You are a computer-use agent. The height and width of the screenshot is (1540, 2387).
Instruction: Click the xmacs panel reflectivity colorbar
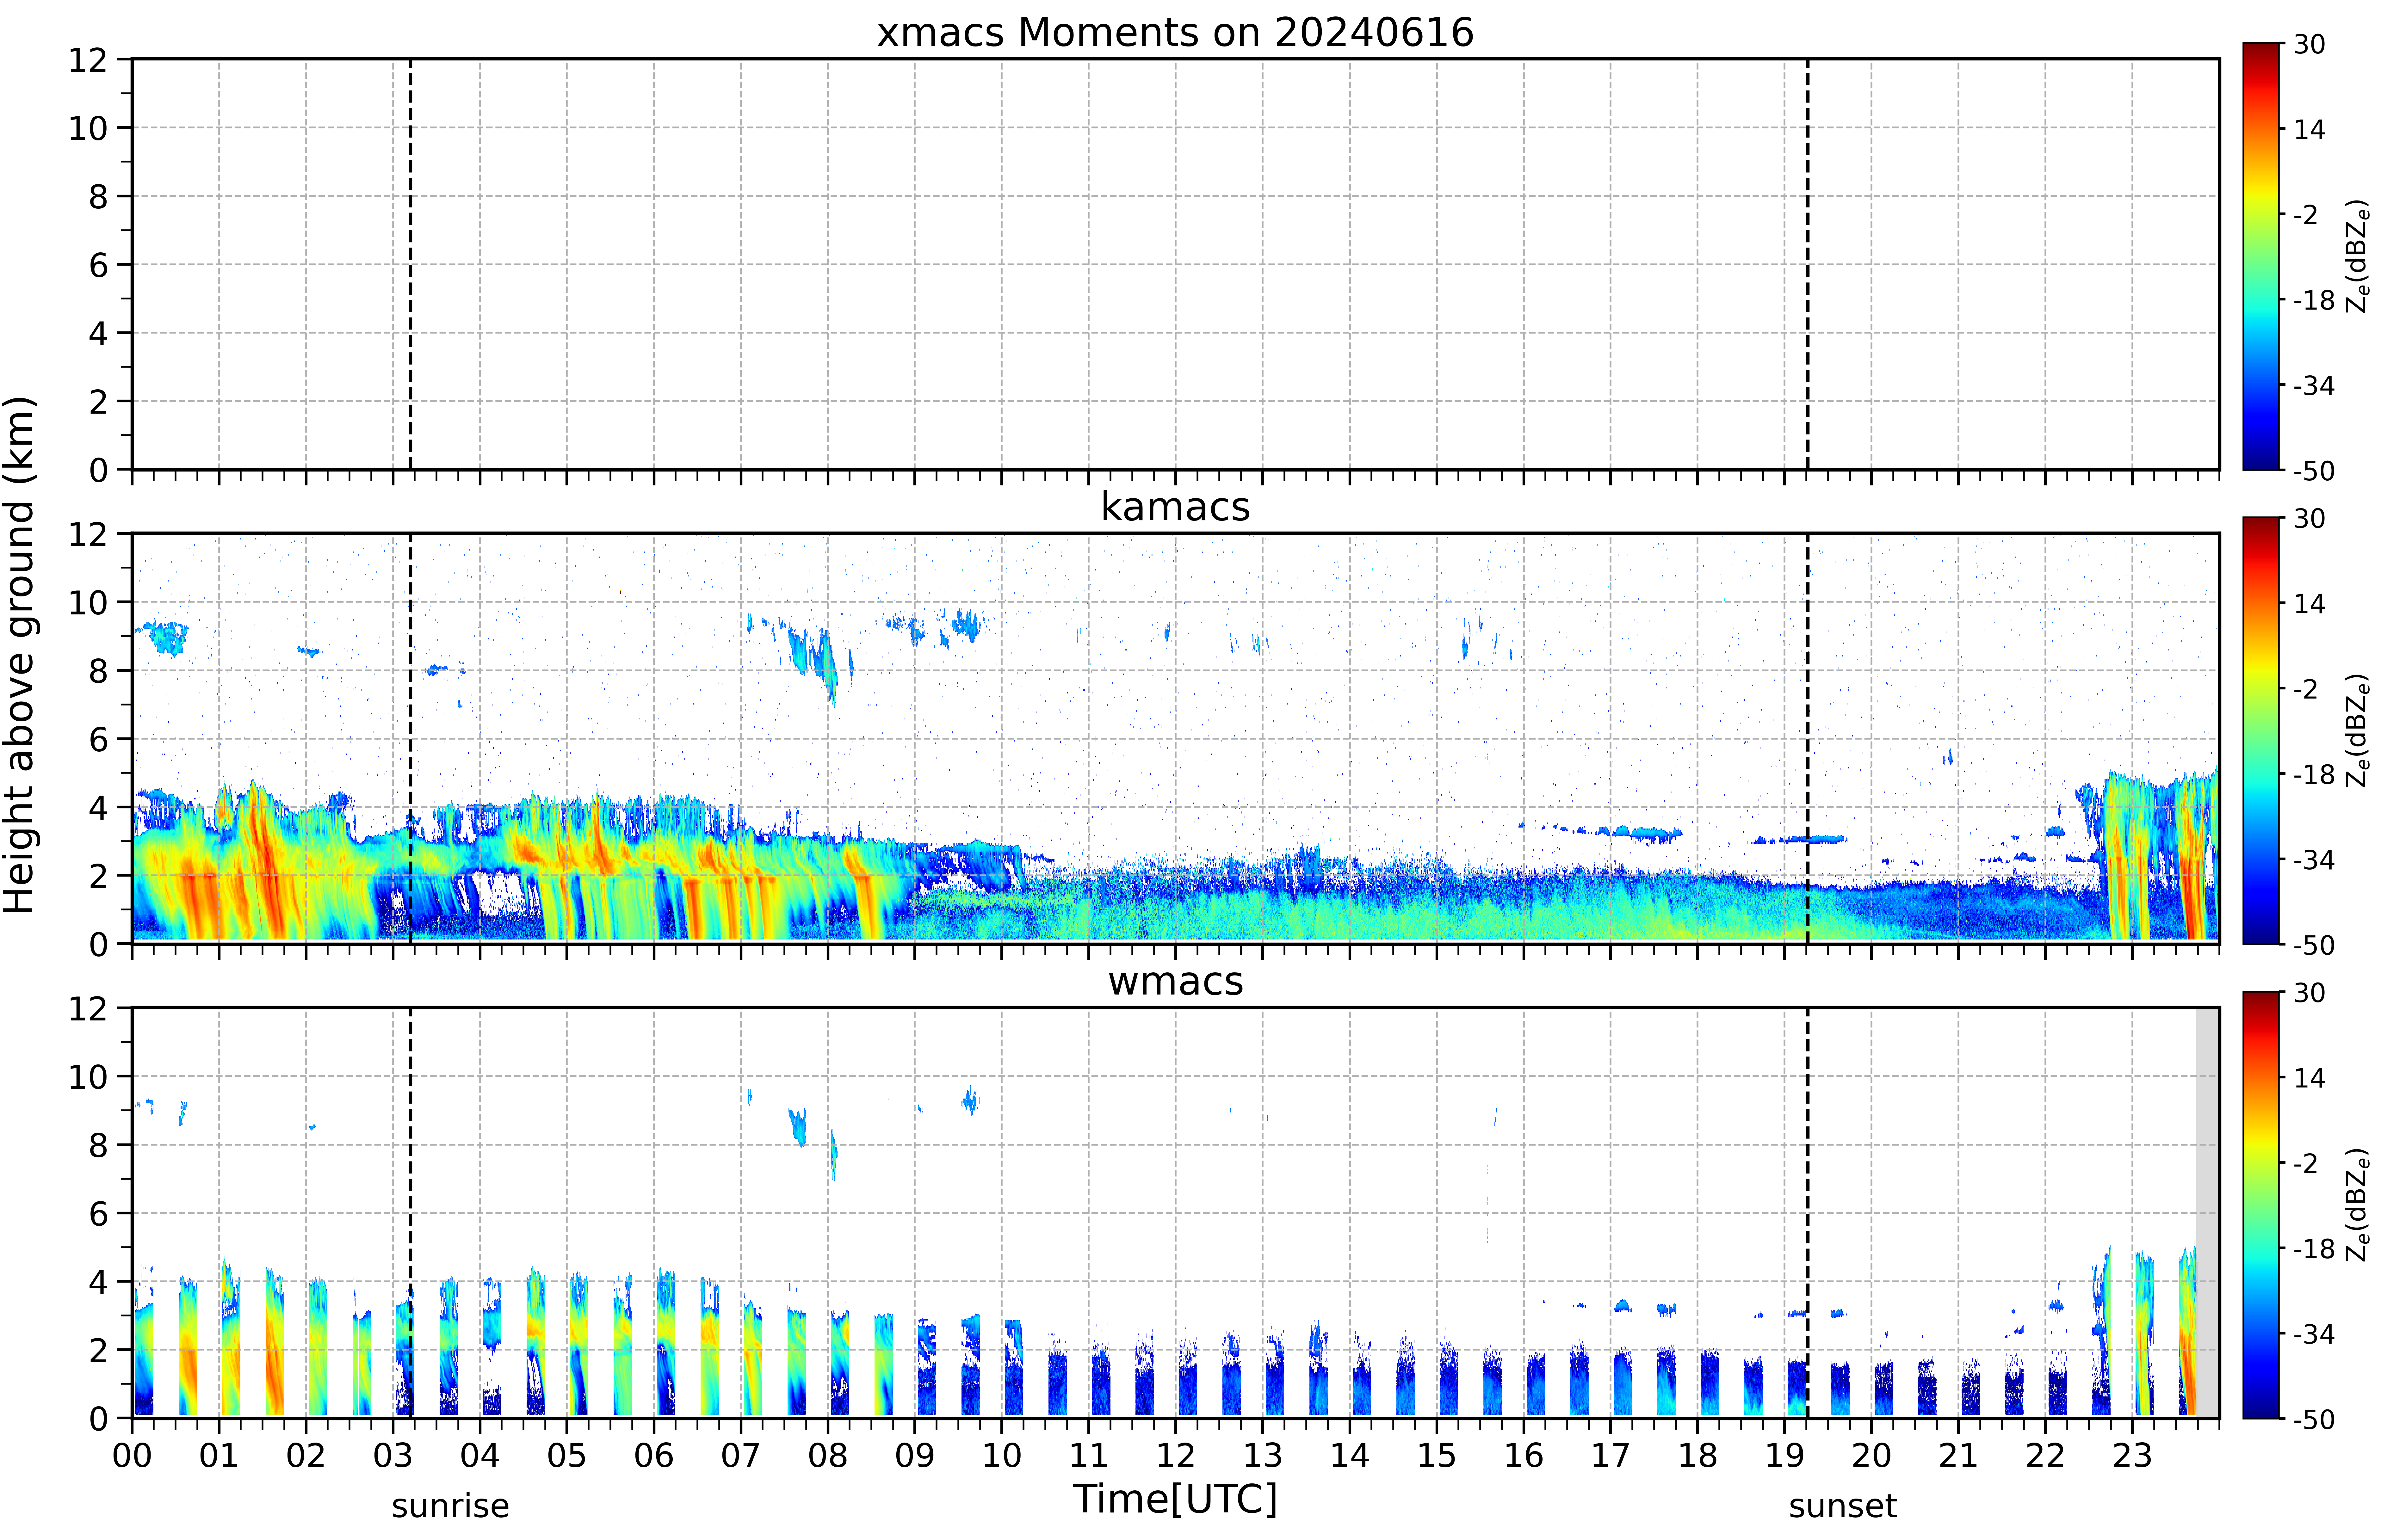2261,256
